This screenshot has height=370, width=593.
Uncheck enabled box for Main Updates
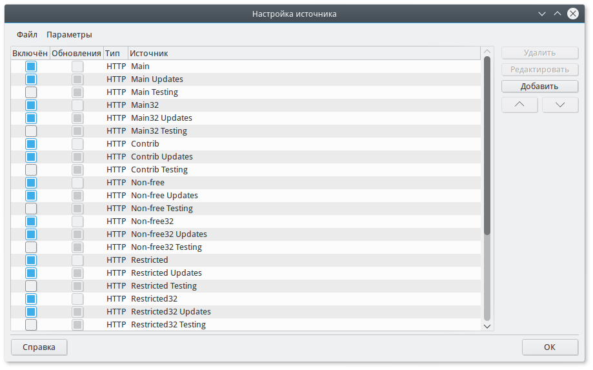click(x=31, y=79)
